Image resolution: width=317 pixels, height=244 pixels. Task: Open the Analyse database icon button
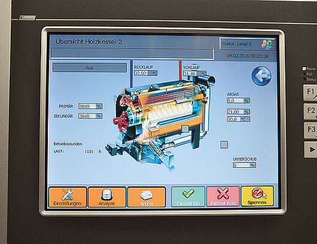107,197
